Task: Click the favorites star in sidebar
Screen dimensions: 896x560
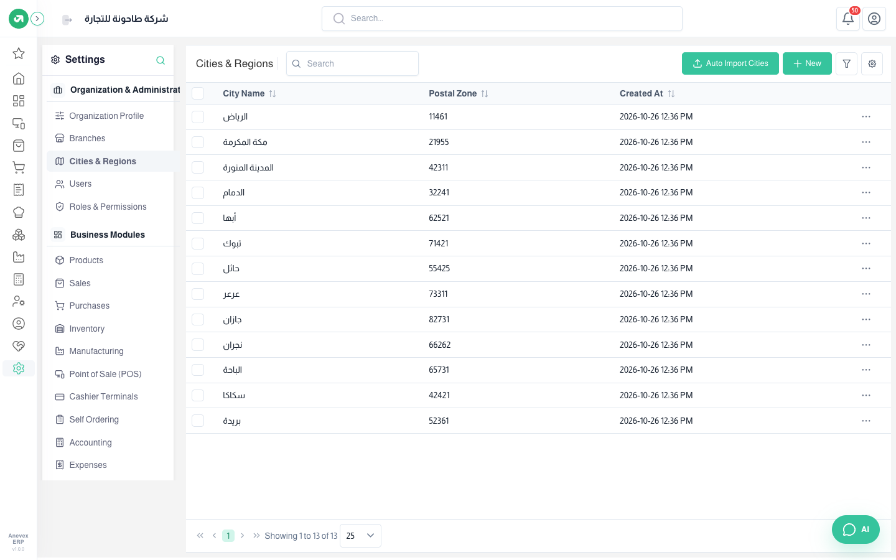Action: [x=19, y=54]
